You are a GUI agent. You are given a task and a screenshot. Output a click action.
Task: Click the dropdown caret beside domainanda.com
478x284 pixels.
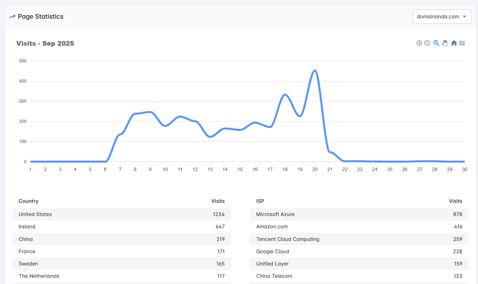pyautogui.click(x=464, y=17)
